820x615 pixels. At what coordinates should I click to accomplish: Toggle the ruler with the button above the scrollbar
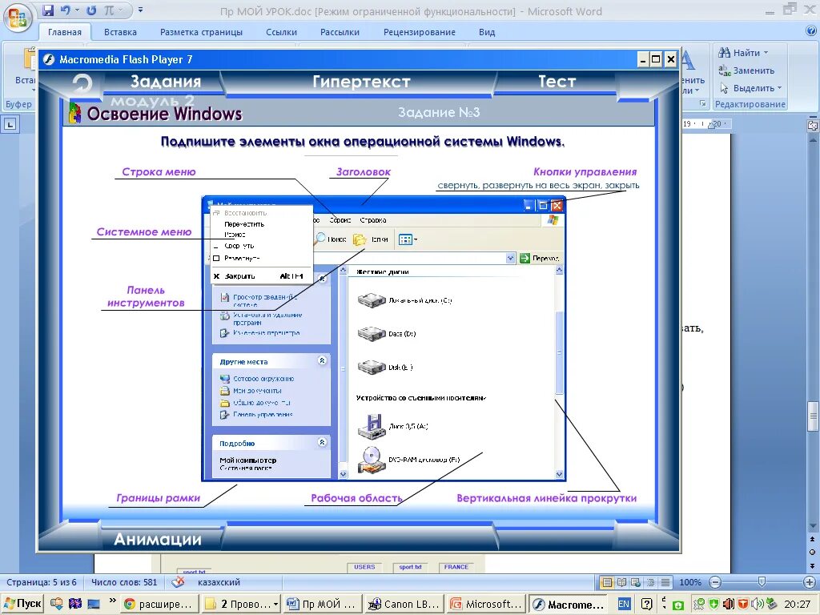click(x=813, y=125)
